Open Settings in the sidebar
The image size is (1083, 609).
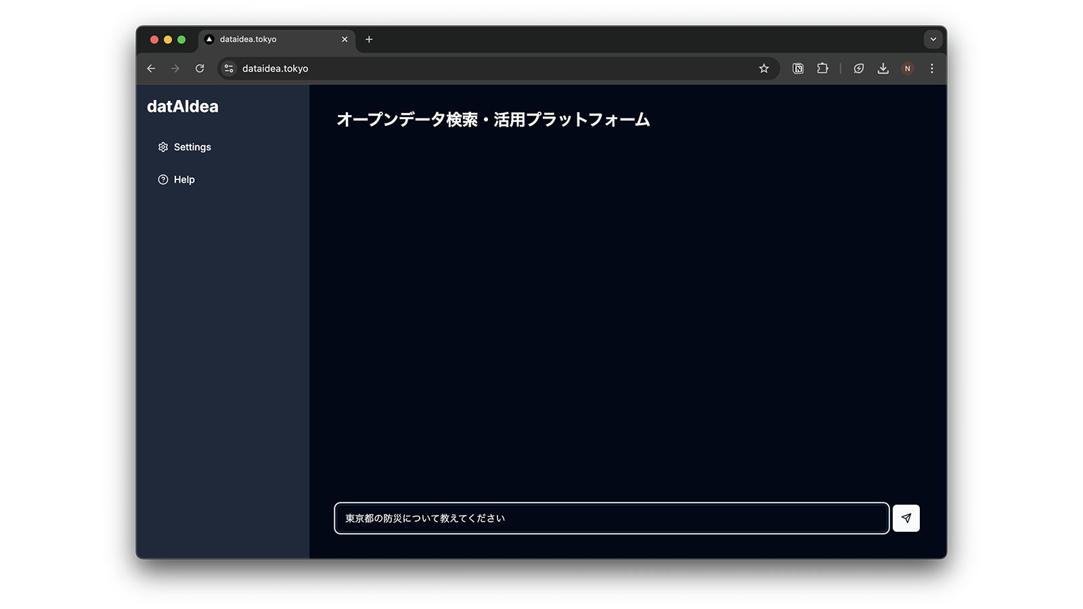click(x=184, y=147)
